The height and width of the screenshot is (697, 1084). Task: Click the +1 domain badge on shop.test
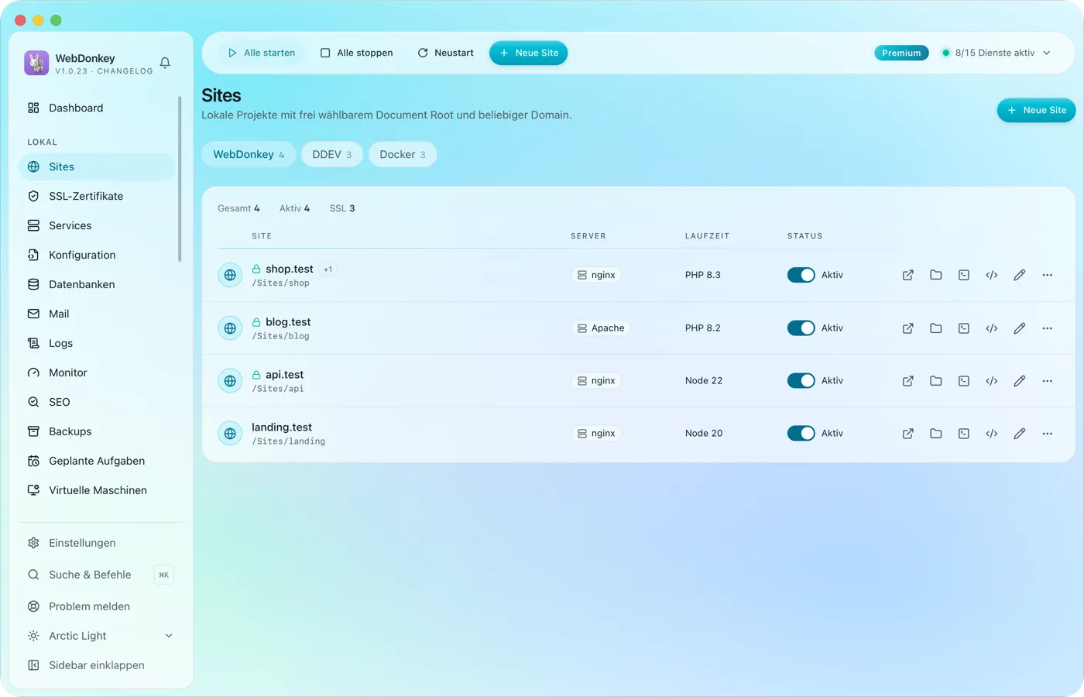pos(328,270)
